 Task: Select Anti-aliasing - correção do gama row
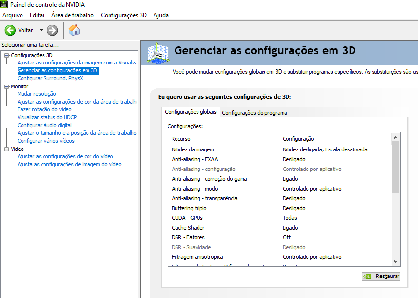pos(280,179)
